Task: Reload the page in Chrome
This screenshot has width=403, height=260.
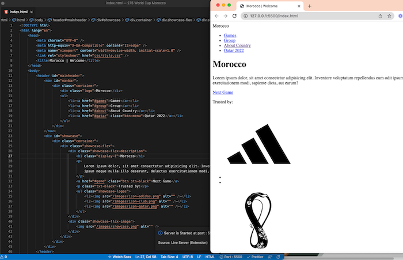Action: click(234, 16)
